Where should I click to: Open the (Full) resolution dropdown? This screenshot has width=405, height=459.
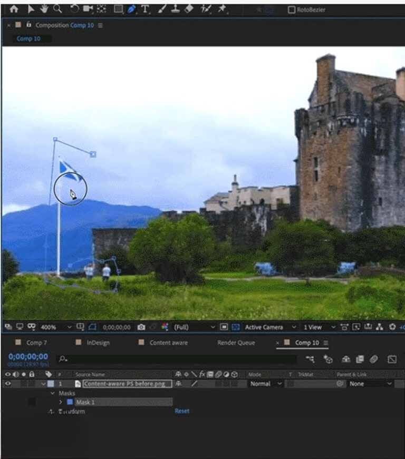pyautogui.click(x=195, y=327)
